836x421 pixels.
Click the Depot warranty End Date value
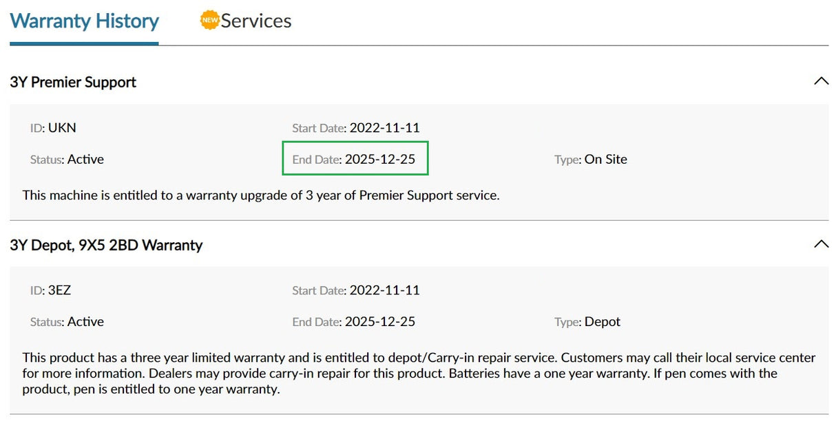379,322
